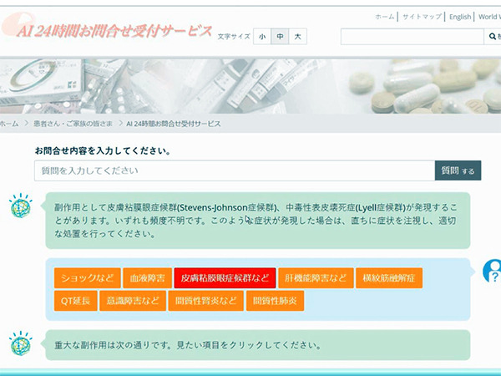The width and height of the screenshot is (501, 376).
Task: Select the 肝機能障害など button
Action: (x=313, y=277)
